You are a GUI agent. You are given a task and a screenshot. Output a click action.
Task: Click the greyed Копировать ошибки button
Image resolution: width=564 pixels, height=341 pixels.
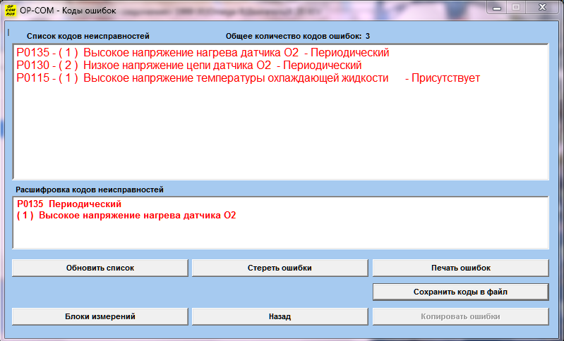point(460,316)
